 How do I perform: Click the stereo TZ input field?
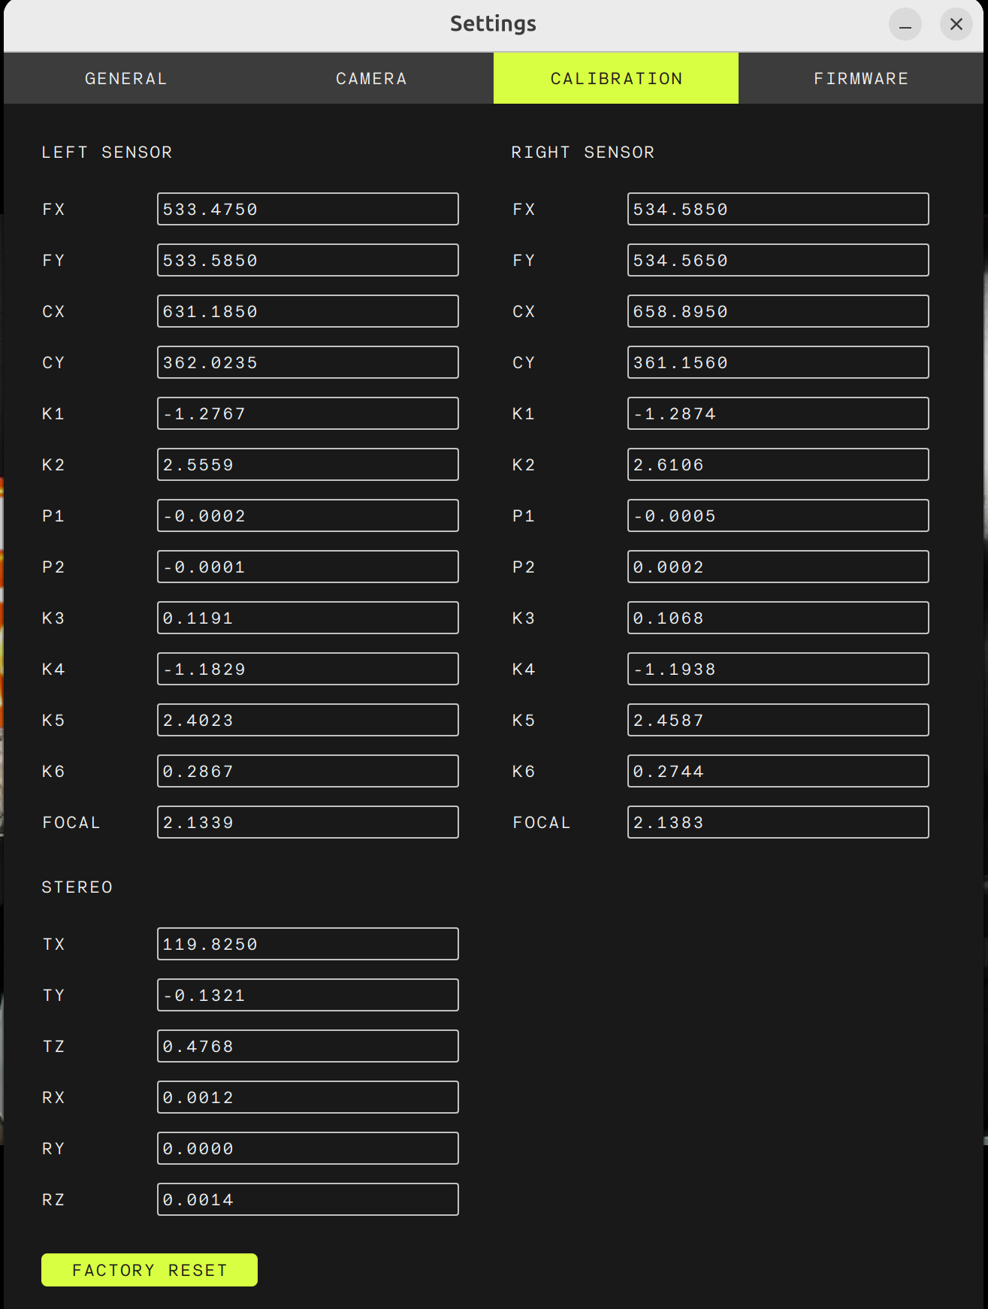coord(307,1047)
